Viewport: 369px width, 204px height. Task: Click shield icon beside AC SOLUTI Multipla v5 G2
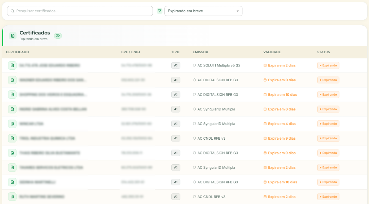pos(195,65)
